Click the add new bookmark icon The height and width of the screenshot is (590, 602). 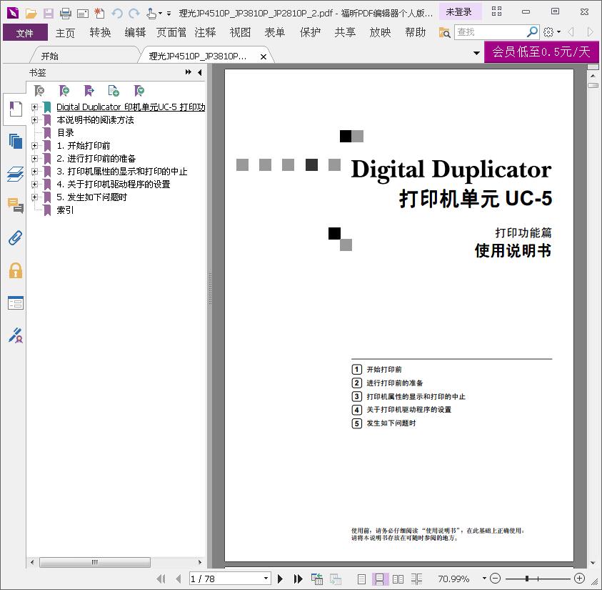point(64,91)
